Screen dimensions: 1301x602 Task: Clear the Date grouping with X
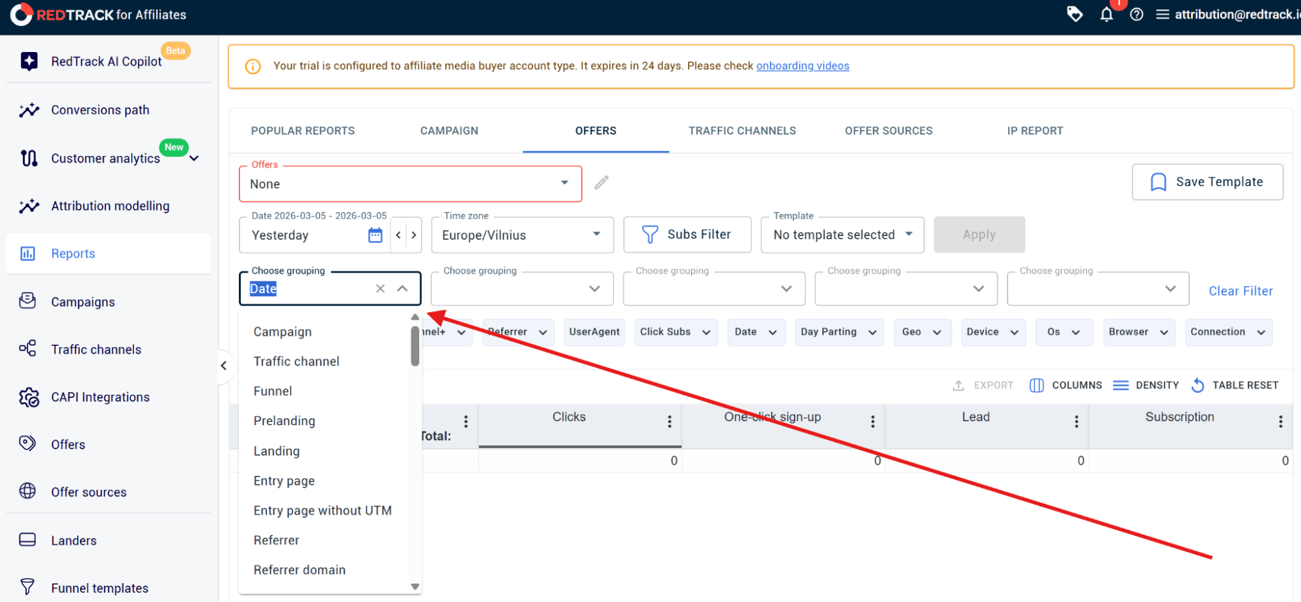(x=381, y=289)
